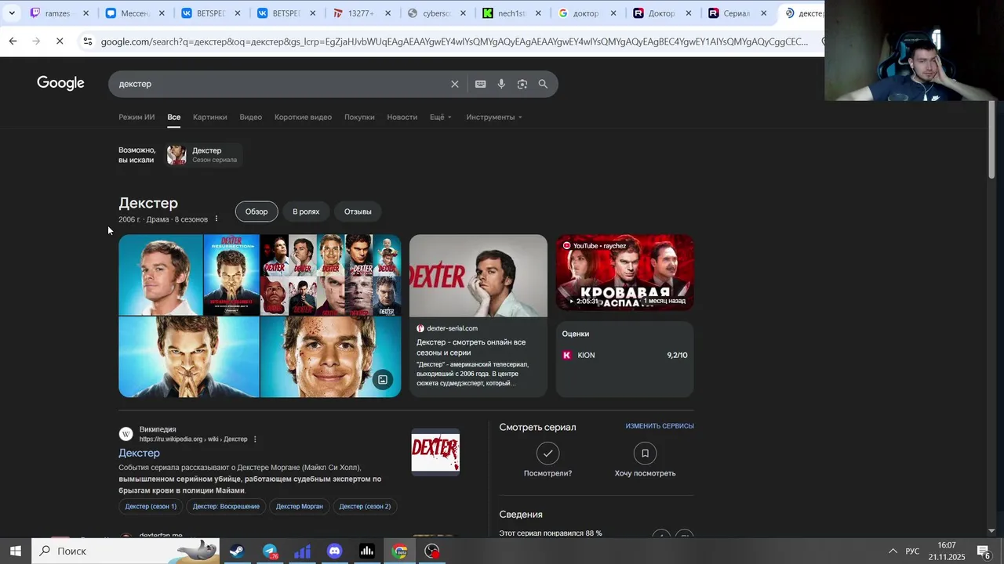Open the Короткие видео search tab
Screen dimensions: 1004x564
click(x=303, y=117)
